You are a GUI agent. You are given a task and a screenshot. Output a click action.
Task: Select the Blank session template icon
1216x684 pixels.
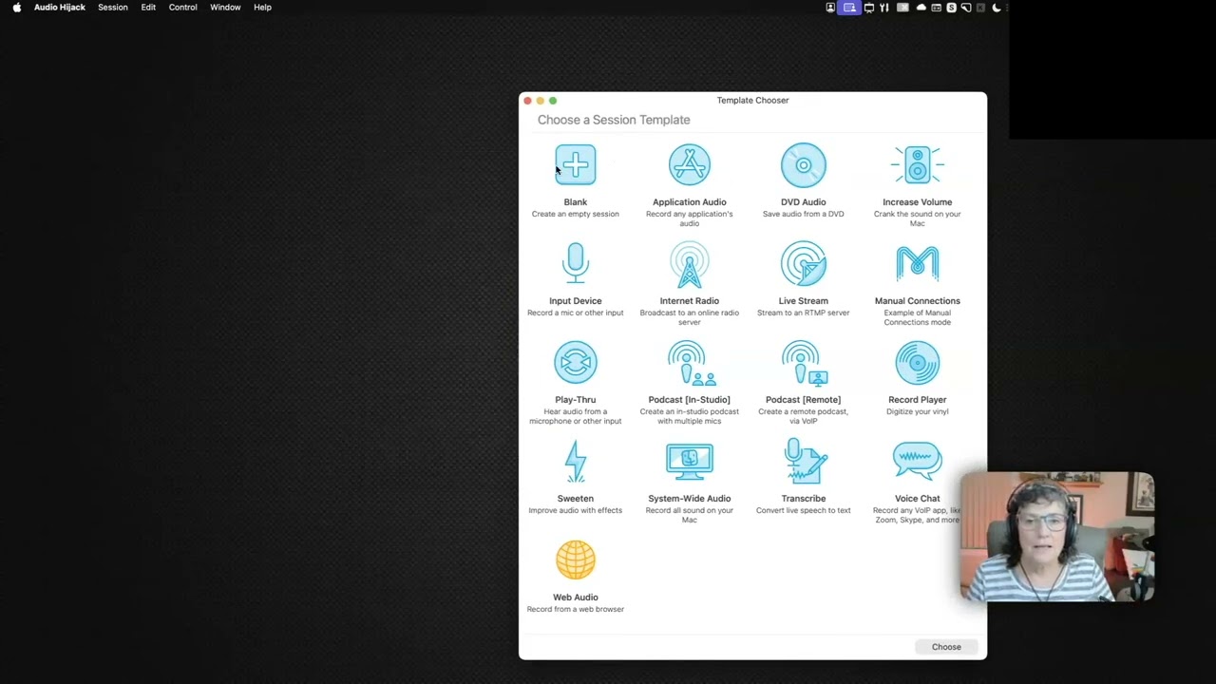tap(576, 165)
